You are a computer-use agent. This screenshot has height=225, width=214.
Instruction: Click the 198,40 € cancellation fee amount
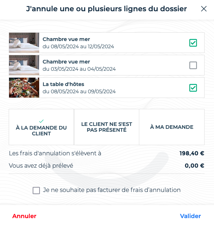coord(192,153)
